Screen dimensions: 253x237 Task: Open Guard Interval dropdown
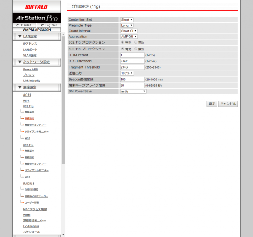point(129,31)
